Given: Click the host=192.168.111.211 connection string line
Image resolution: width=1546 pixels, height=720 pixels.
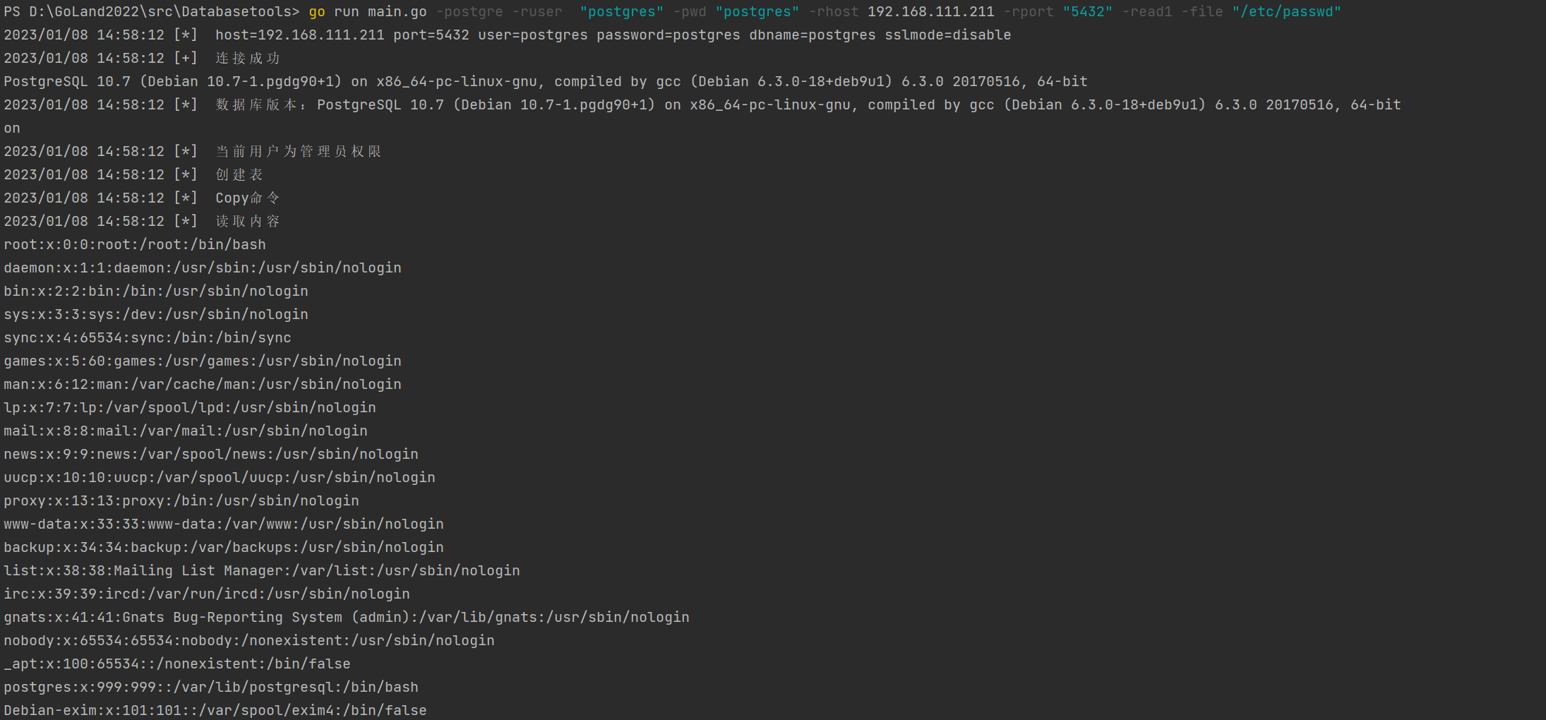Looking at the screenshot, I should [x=507, y=35].
